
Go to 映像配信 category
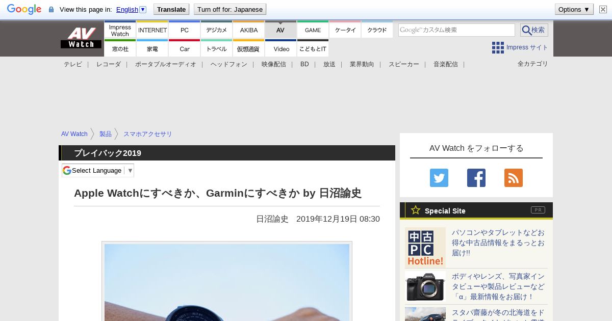274,64
